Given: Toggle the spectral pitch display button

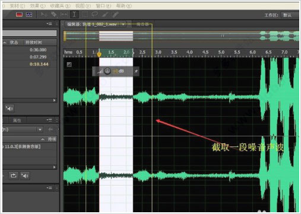Looking at the screenshot, I should 29,14.
